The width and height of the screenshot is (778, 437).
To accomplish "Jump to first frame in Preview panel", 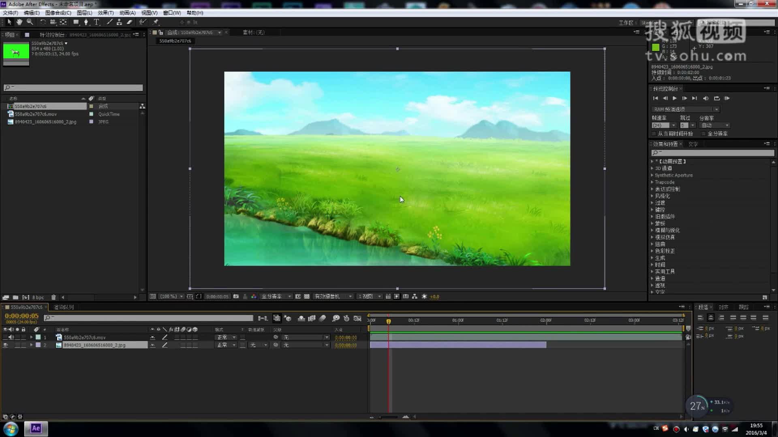I will point(655,98).
